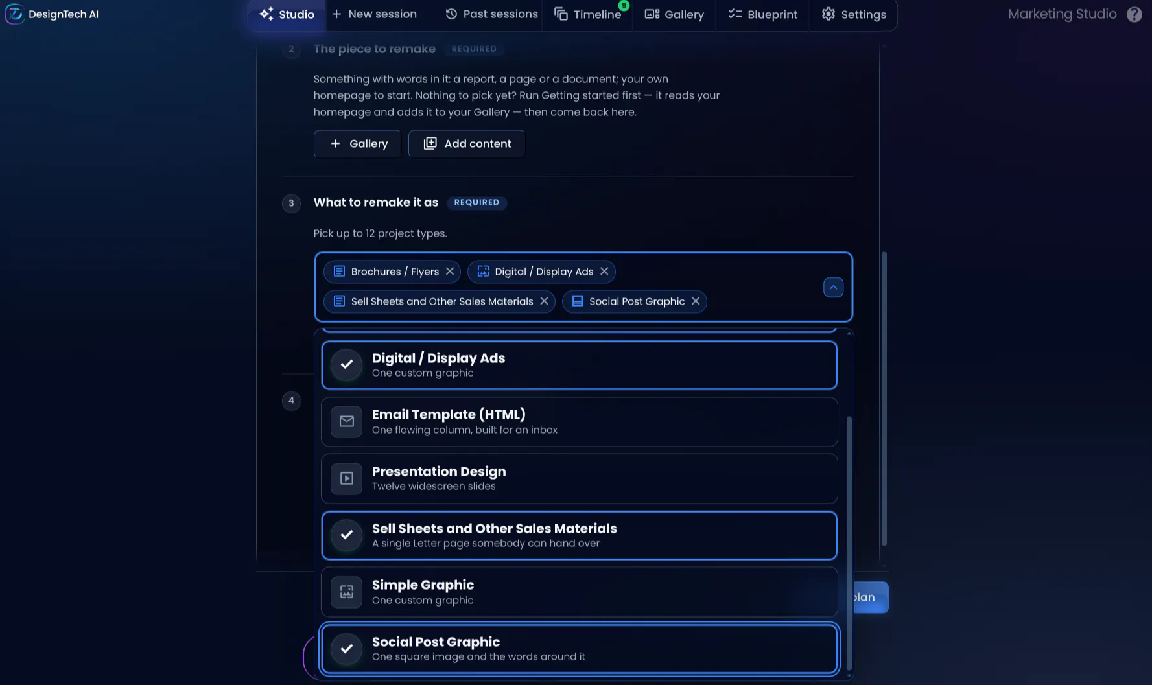1152x685 pixels.
Task: Click the Digital / Display Ads checkmark circle
Action: tap(347, 365)
